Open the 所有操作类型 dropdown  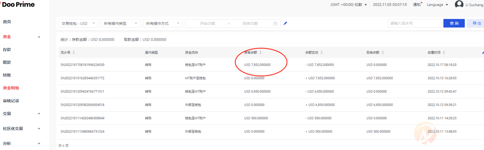[120, 24]
